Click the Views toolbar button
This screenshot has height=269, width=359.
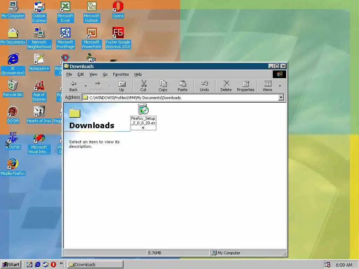pos(267,86)
